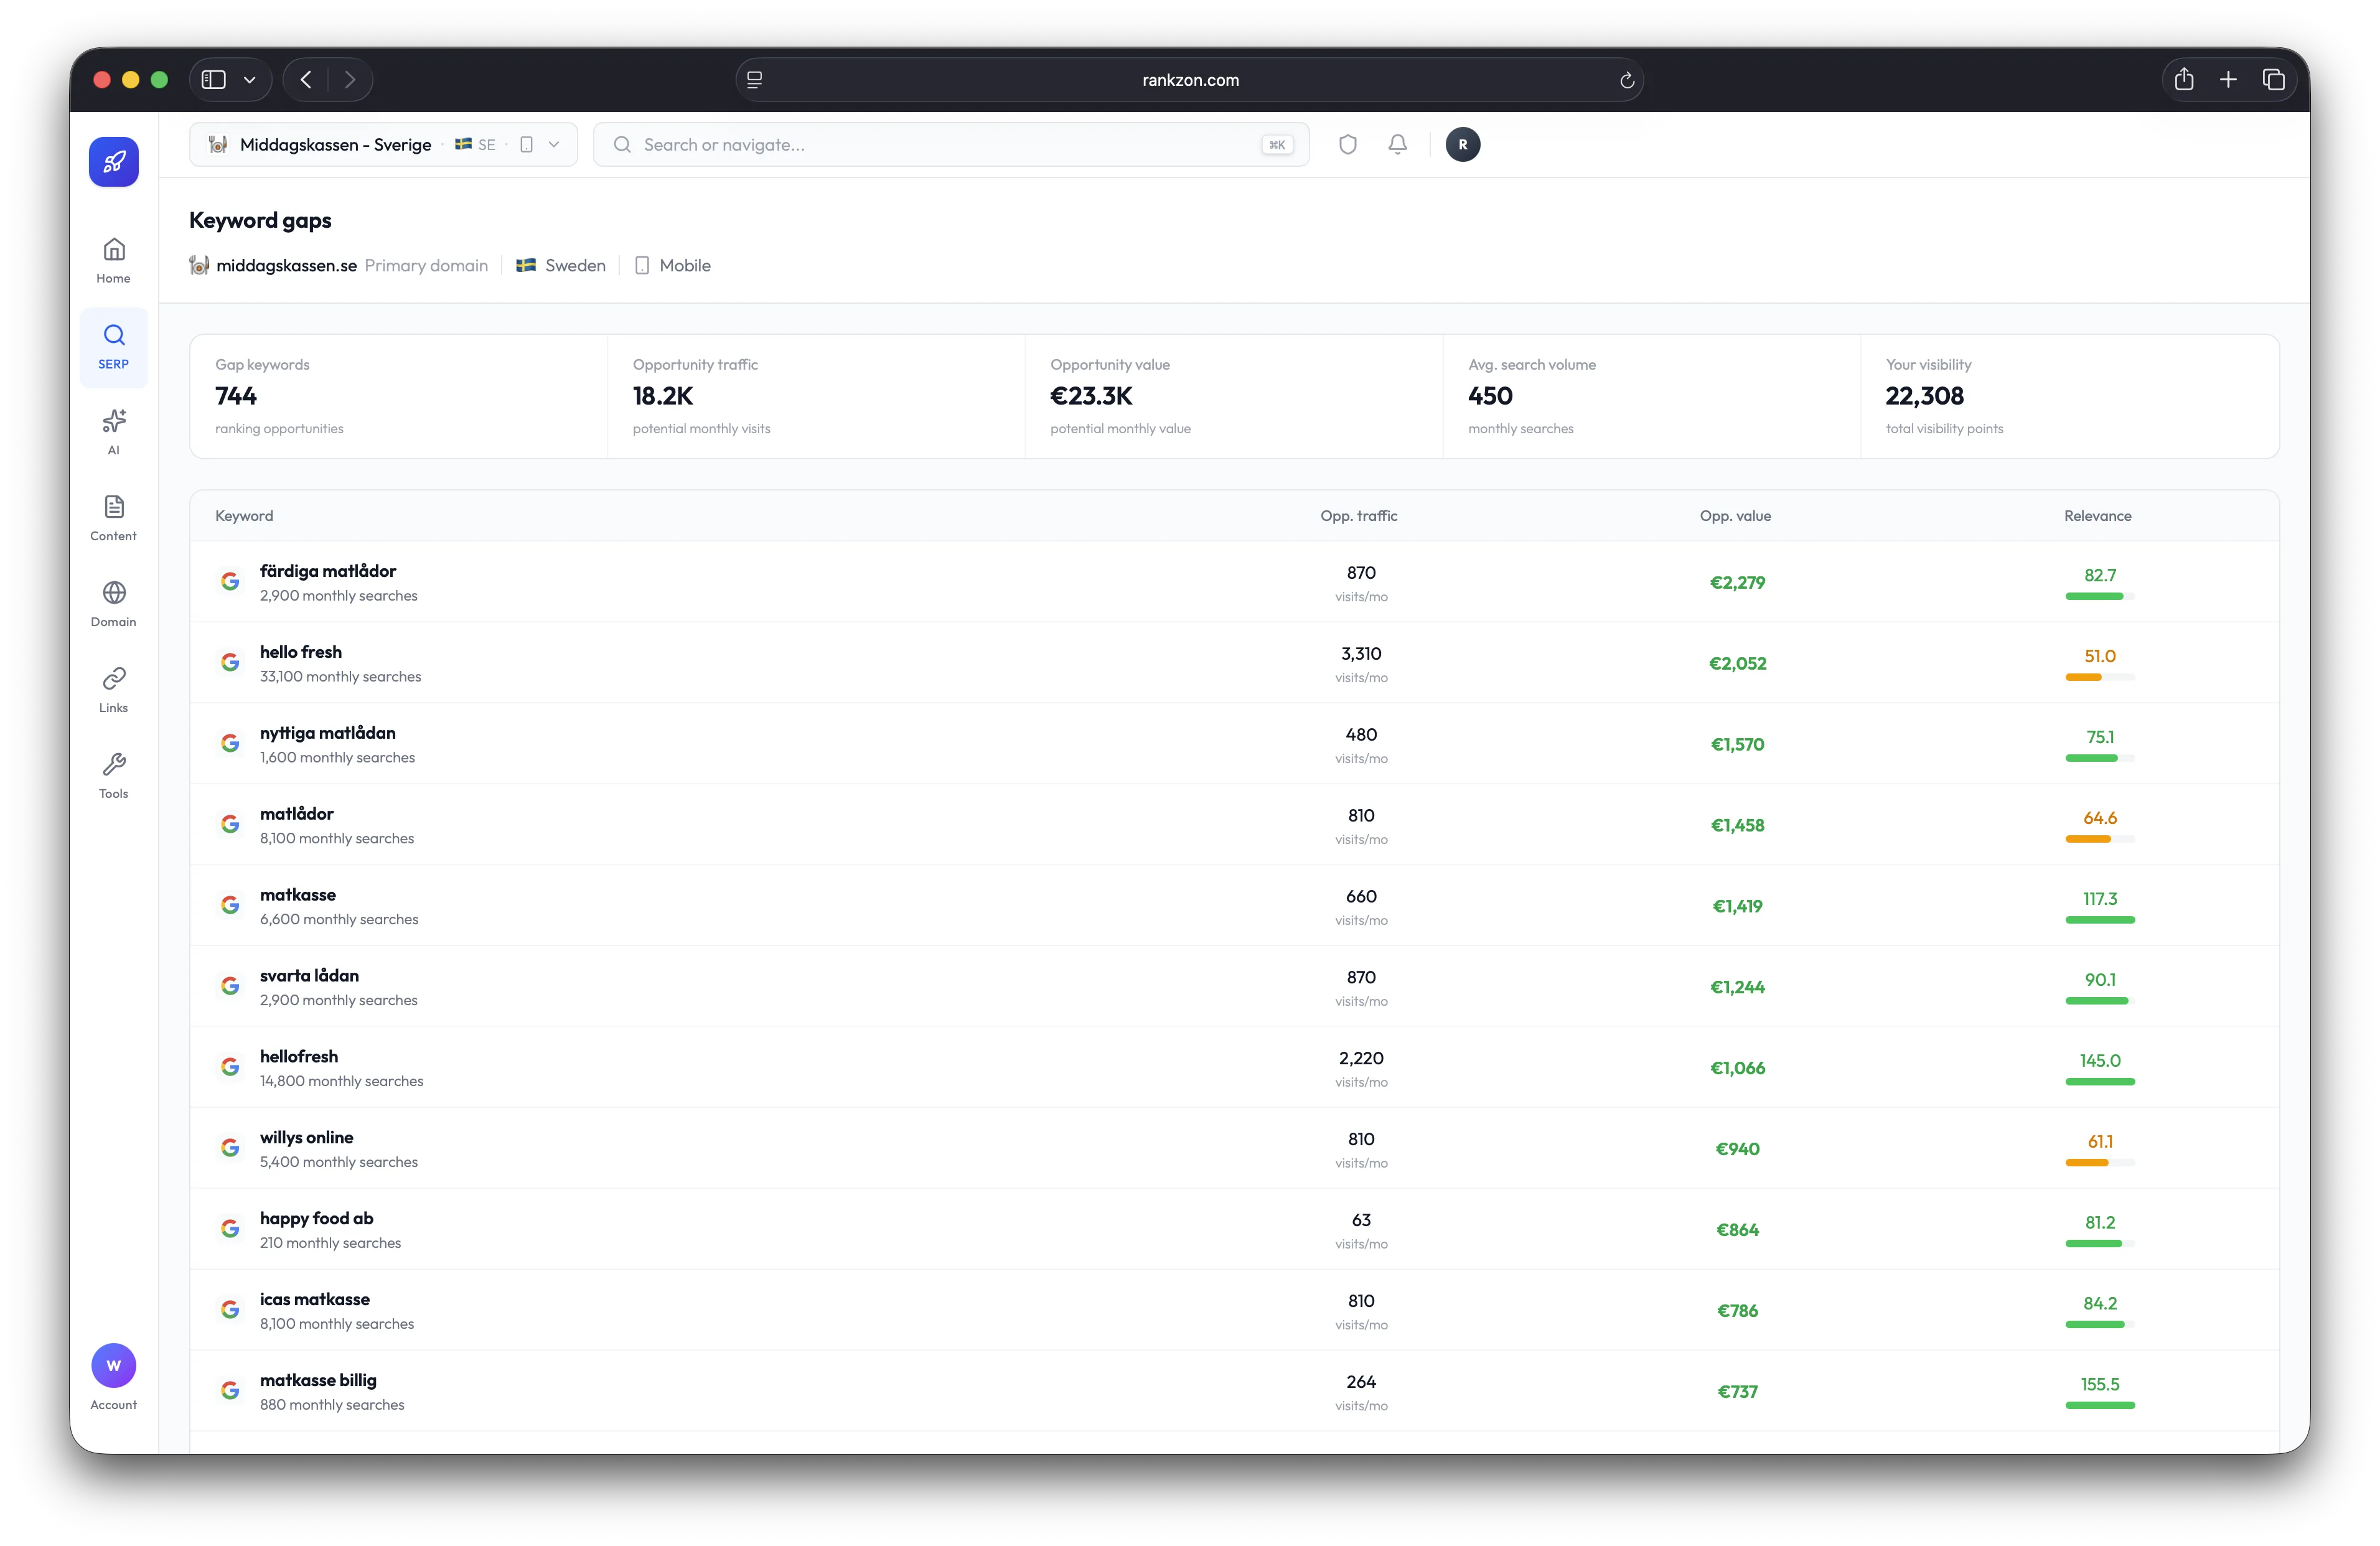Open the icas matkasse keyword
Image resolution: width=2380 pixels, height=1546 pixels.
pos(315,1300)
